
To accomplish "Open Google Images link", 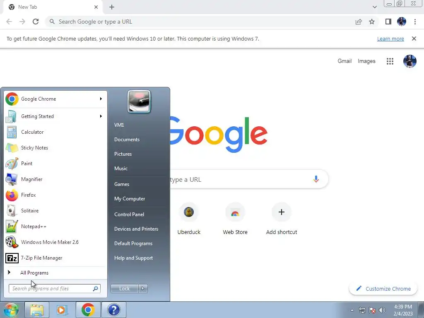I will [x=366, y=61].
